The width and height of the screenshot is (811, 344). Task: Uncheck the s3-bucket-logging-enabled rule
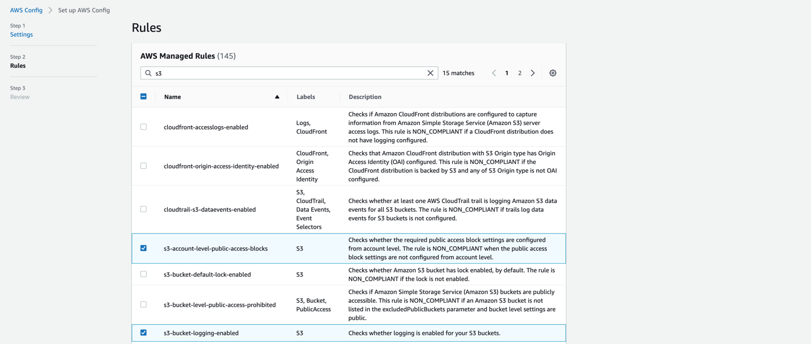coord(143,333)
